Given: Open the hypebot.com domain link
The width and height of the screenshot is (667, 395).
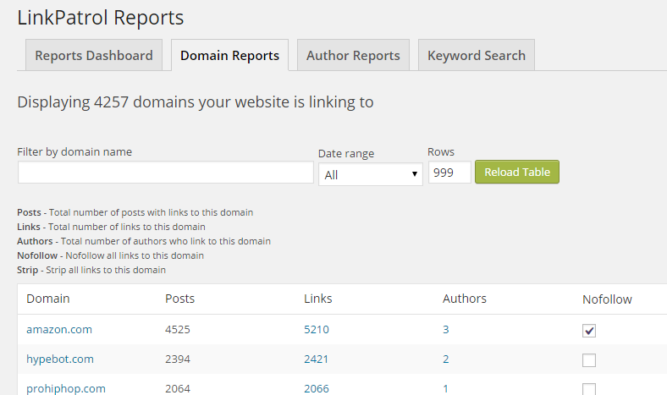Looking at the screenshot, I should click(x=60, y=359).
